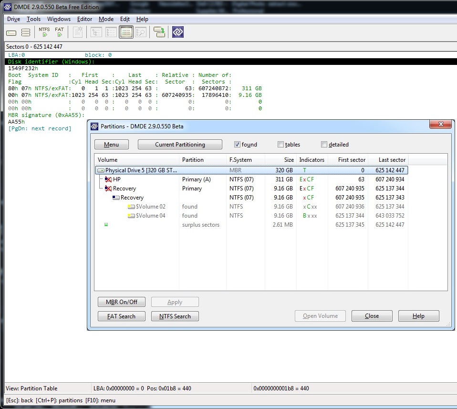Uncheck the found checkbox
Image resolution: width=457 pixels, height=409 pixels.
pyautogui.click(x=237, y=144)
